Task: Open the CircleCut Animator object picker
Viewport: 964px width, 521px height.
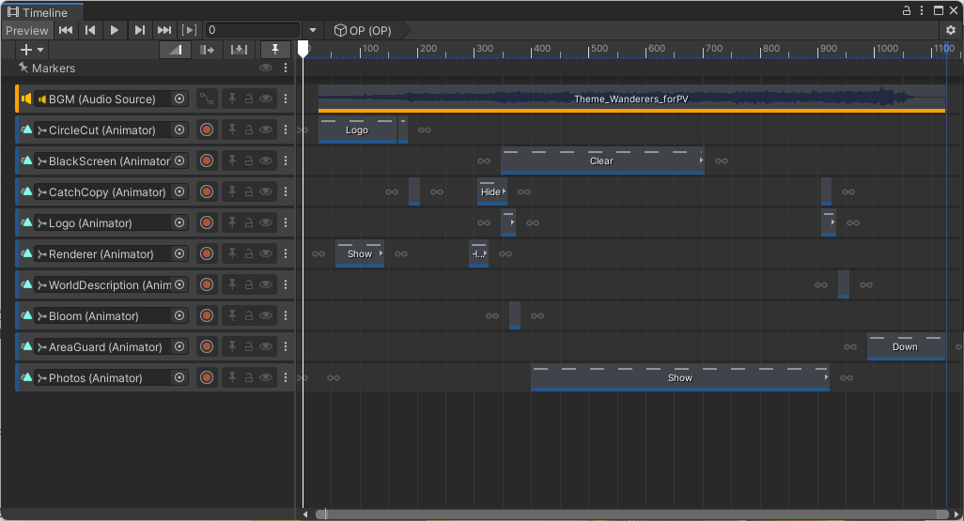Action: tap(179, 130)
